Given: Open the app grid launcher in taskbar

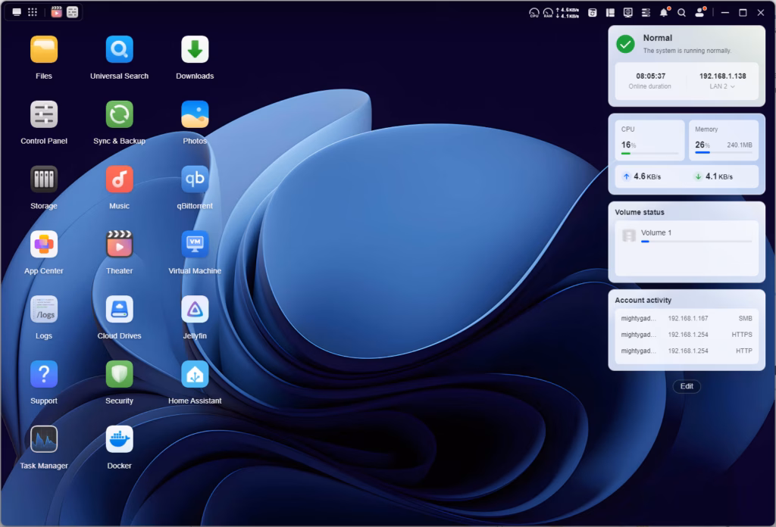Looking at the screenshot, I should (33, 12).
